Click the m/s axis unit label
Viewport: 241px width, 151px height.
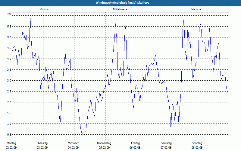click(x=9, y=14)
